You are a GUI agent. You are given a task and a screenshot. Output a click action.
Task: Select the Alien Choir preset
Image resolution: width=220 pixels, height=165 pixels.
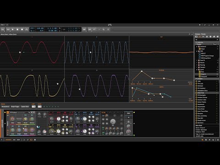pos(201,93)
